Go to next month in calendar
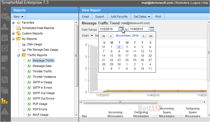The width and height of the screenshot is (210, 122). [x=144, y=36]
